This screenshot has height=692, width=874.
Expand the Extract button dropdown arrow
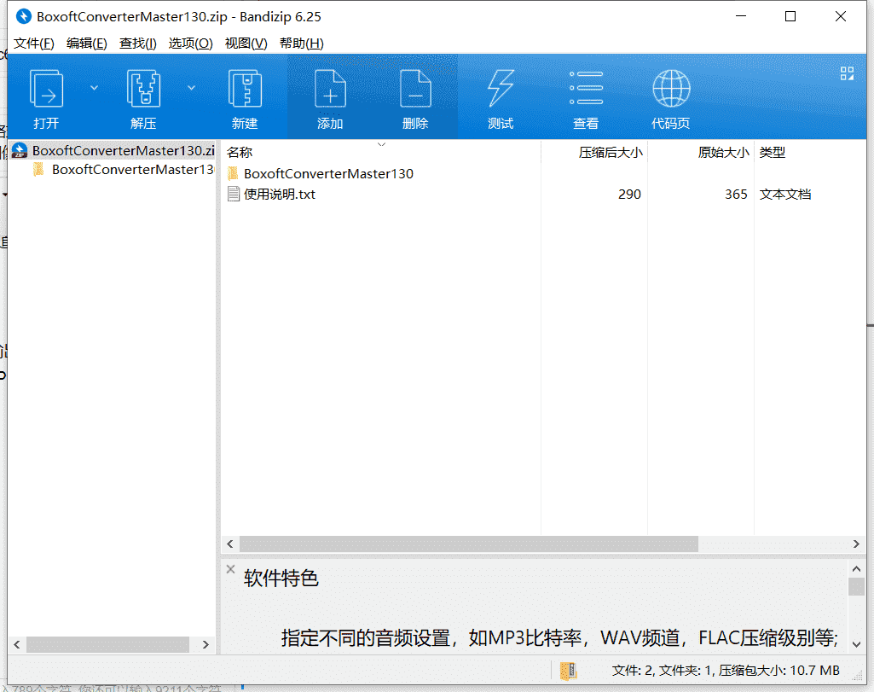191,88
